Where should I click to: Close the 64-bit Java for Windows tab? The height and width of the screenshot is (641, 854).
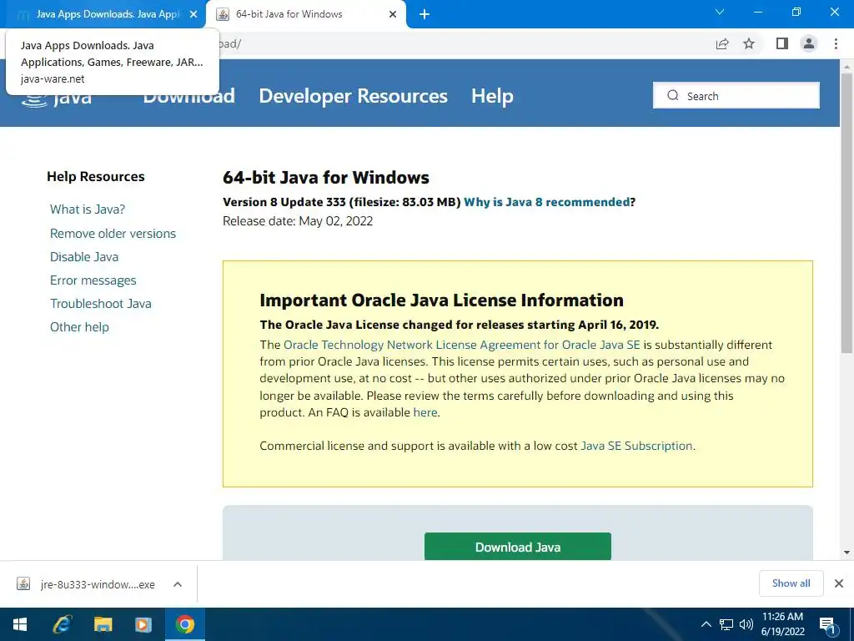tap(393, 14)
